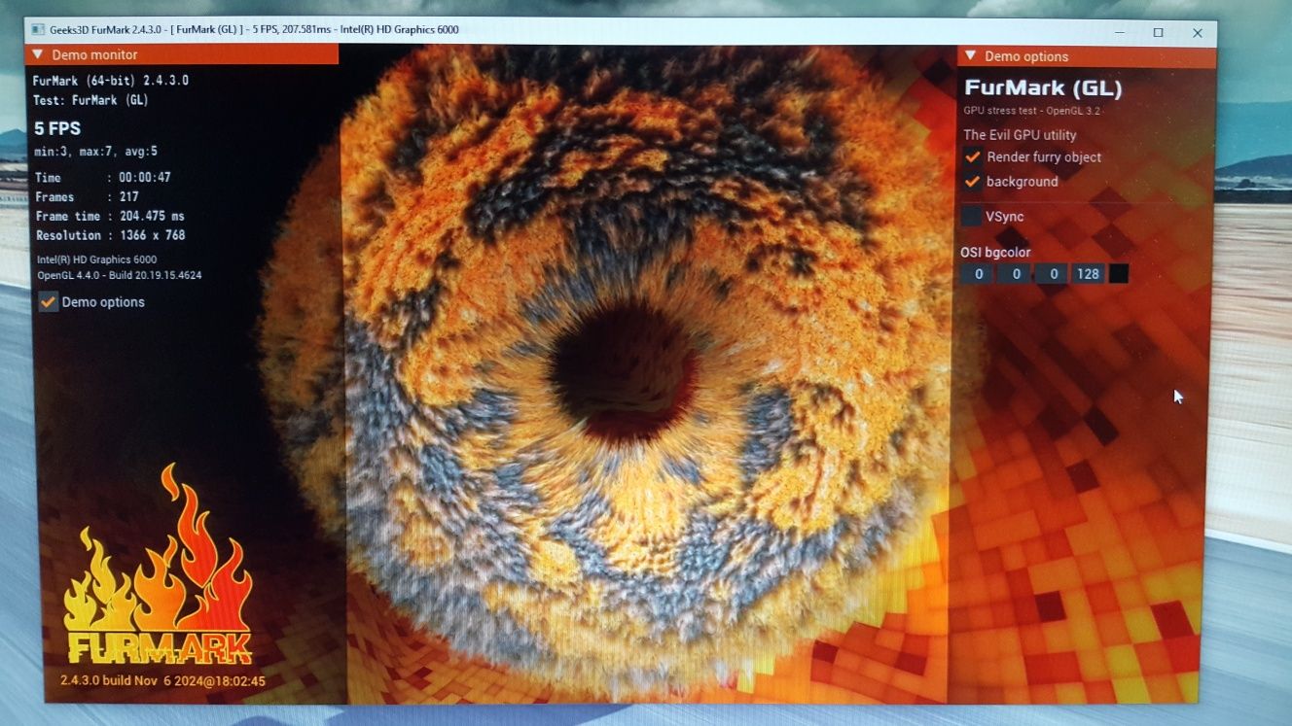Maximize the FurMark window
Image resolution: width=1292 pixels, height=726 pixels.
point(1158,32)
